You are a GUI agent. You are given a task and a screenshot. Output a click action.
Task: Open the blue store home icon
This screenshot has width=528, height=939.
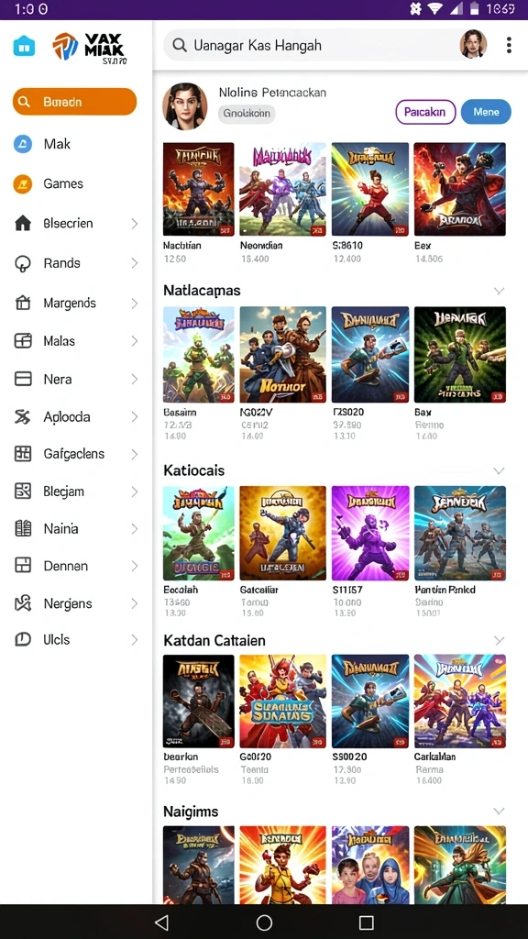click(x=24, y=46)
